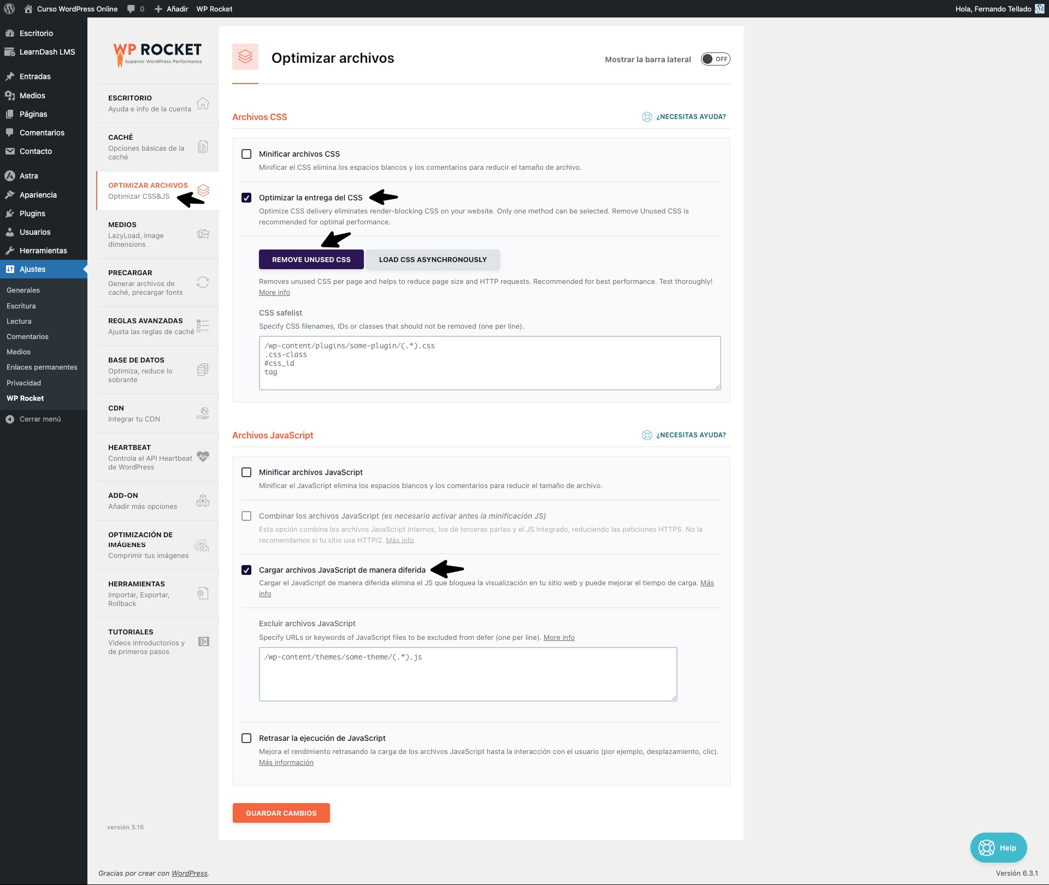This screenshot has width=1049, height=885.
Task: Toggle Mostrar la barra lateral switch
Action: (x=715, y=59)
